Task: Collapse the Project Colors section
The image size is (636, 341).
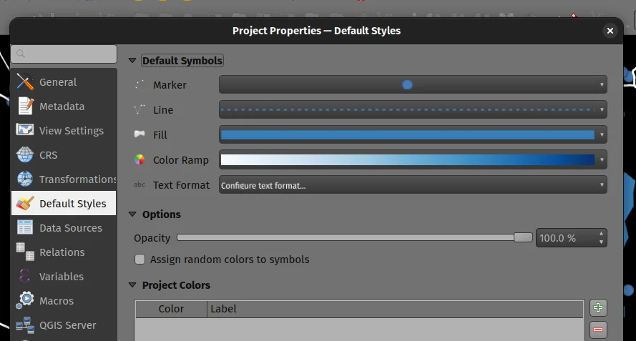Action: coord(132,285)
